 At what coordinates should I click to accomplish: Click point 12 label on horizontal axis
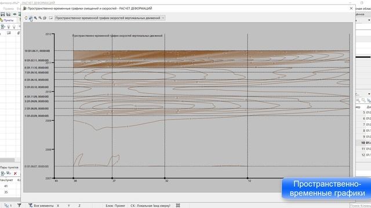point(250,181)
